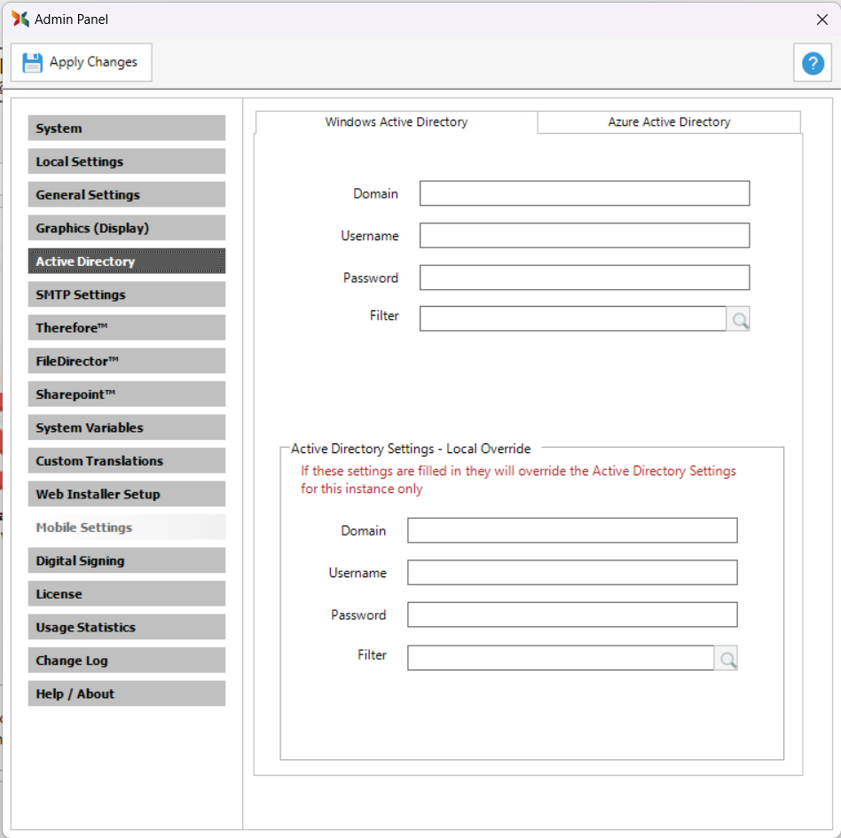This screenshot has height=838, width=841.
Task: Click the top Domain input field
Action: coord(584,193)
